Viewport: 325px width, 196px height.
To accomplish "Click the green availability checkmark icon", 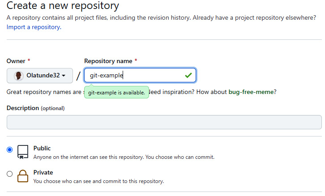I will pyautogui.click(x=188, y=76).
